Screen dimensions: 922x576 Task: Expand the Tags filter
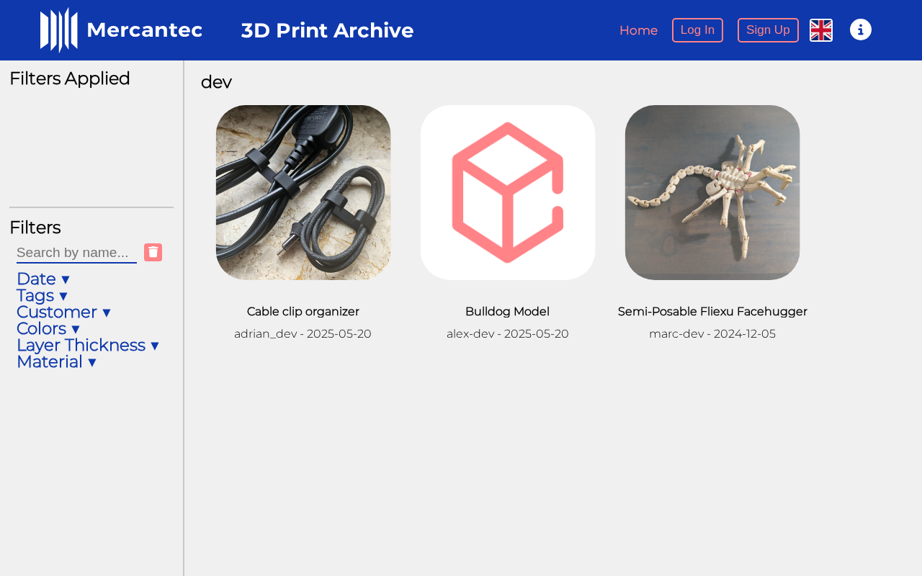[x=42, y=295]
